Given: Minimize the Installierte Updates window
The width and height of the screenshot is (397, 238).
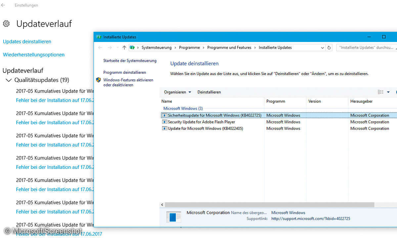Looking at the screenshot, I should (x=369, y=37).
